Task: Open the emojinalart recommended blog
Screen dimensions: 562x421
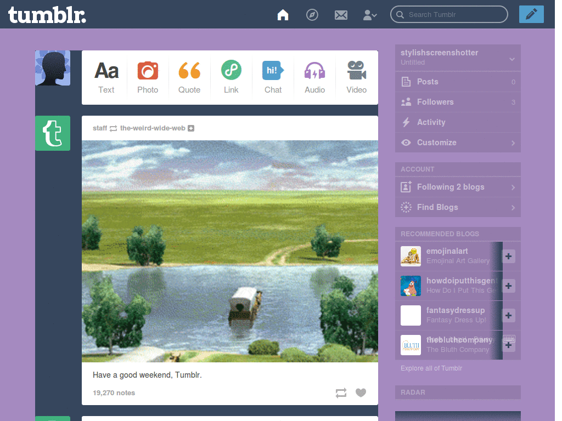Action: point(447,251)
